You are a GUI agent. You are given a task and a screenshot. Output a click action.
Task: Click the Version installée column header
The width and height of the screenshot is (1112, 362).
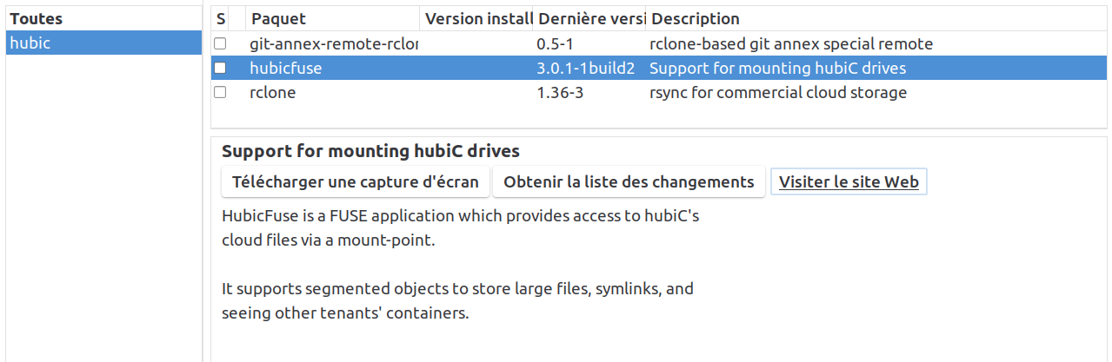(x=477, y=18)
